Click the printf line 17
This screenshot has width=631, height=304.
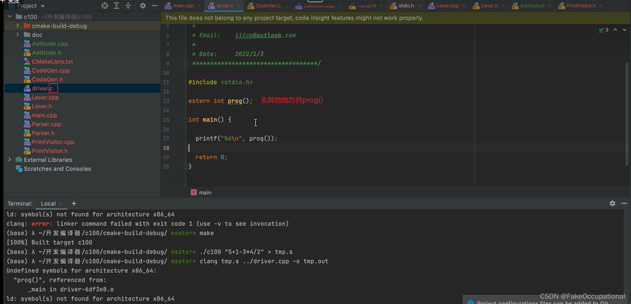click(236, 138)
